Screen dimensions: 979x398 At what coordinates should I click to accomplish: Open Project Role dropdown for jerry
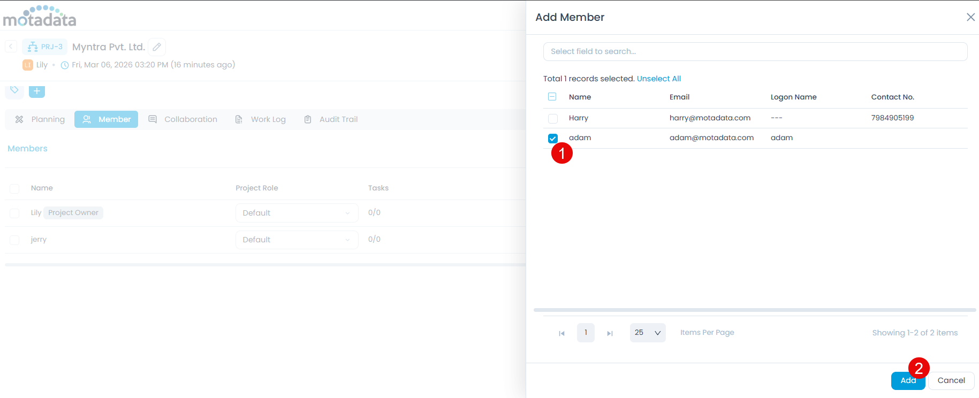297,240
